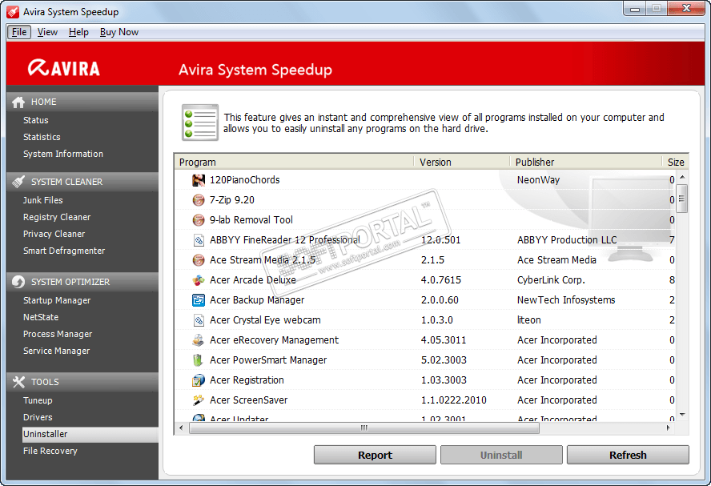The image size is (711, 486).
Task: Click the Refresh button
Action: [628, 455]
